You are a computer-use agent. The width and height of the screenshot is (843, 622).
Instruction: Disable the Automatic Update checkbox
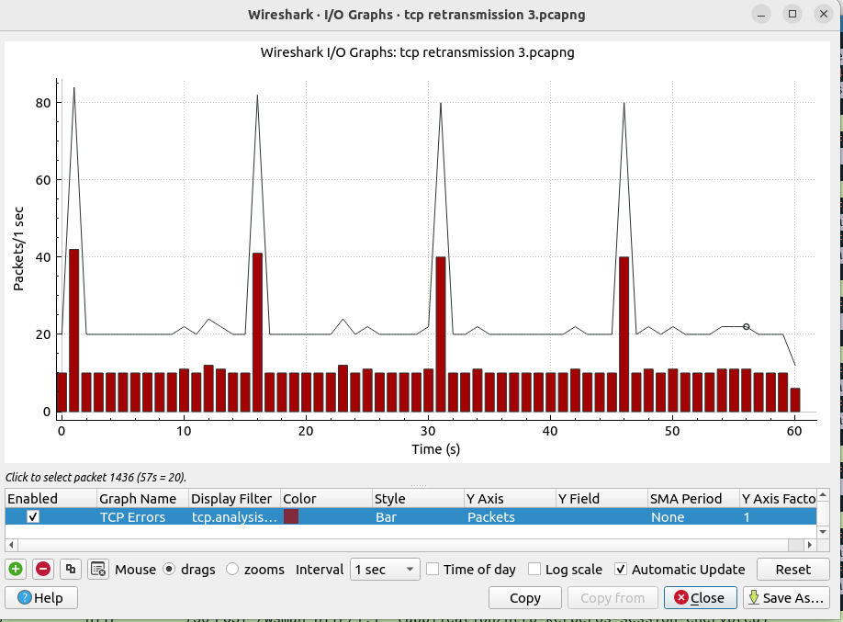[x=621, y=570]
